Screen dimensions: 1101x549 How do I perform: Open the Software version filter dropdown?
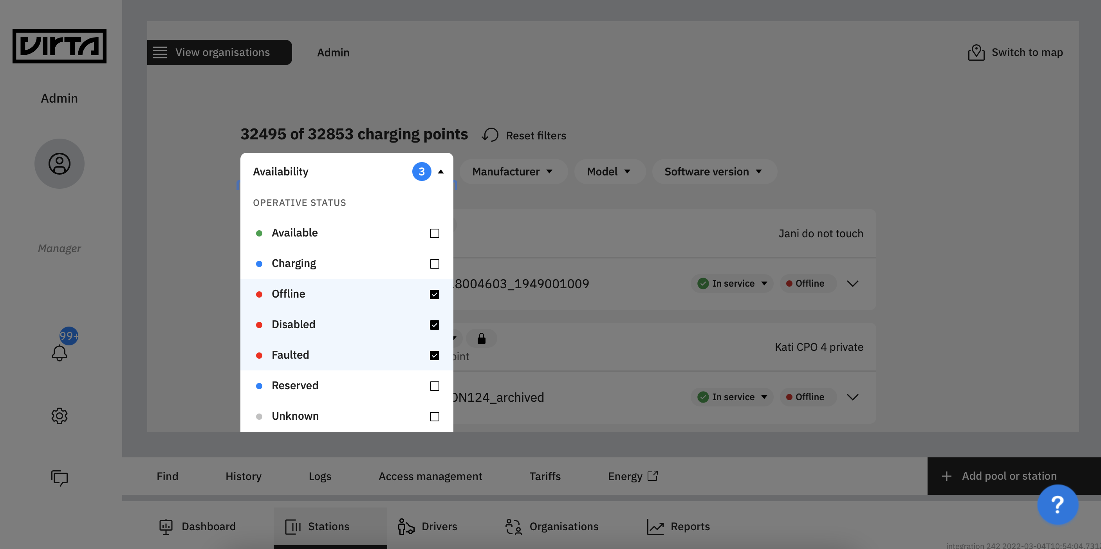714,172
